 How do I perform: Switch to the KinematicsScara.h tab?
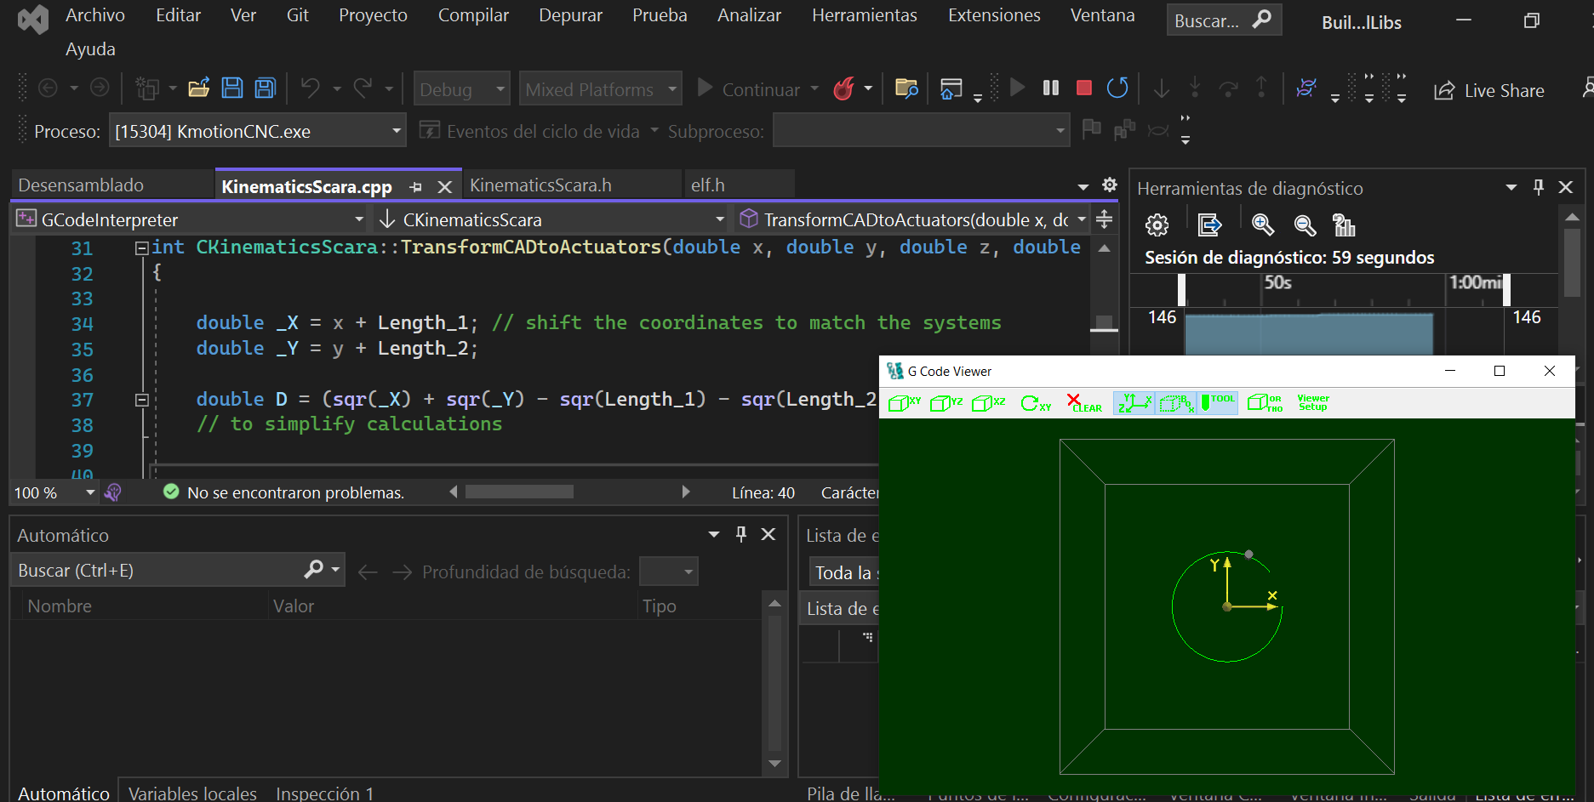click(540, 185)
